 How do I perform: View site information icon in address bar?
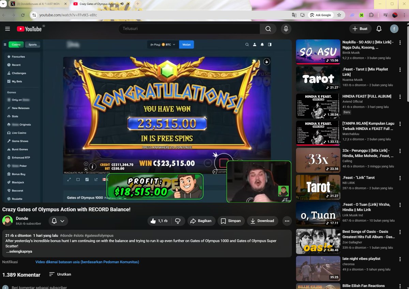pyautogui.click(x=34, y=15)
